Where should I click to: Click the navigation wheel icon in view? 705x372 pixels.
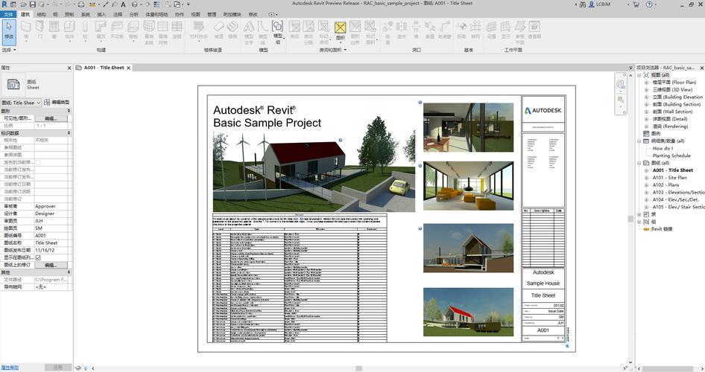(621, 84)
